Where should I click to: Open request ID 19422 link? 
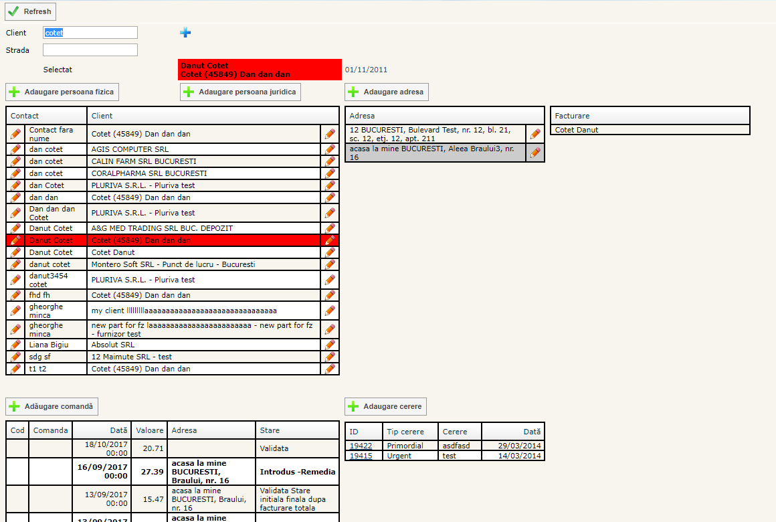[361, 446]
